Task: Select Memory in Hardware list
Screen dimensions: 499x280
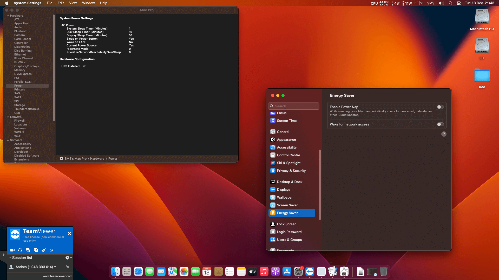Action: coord(20,70)
